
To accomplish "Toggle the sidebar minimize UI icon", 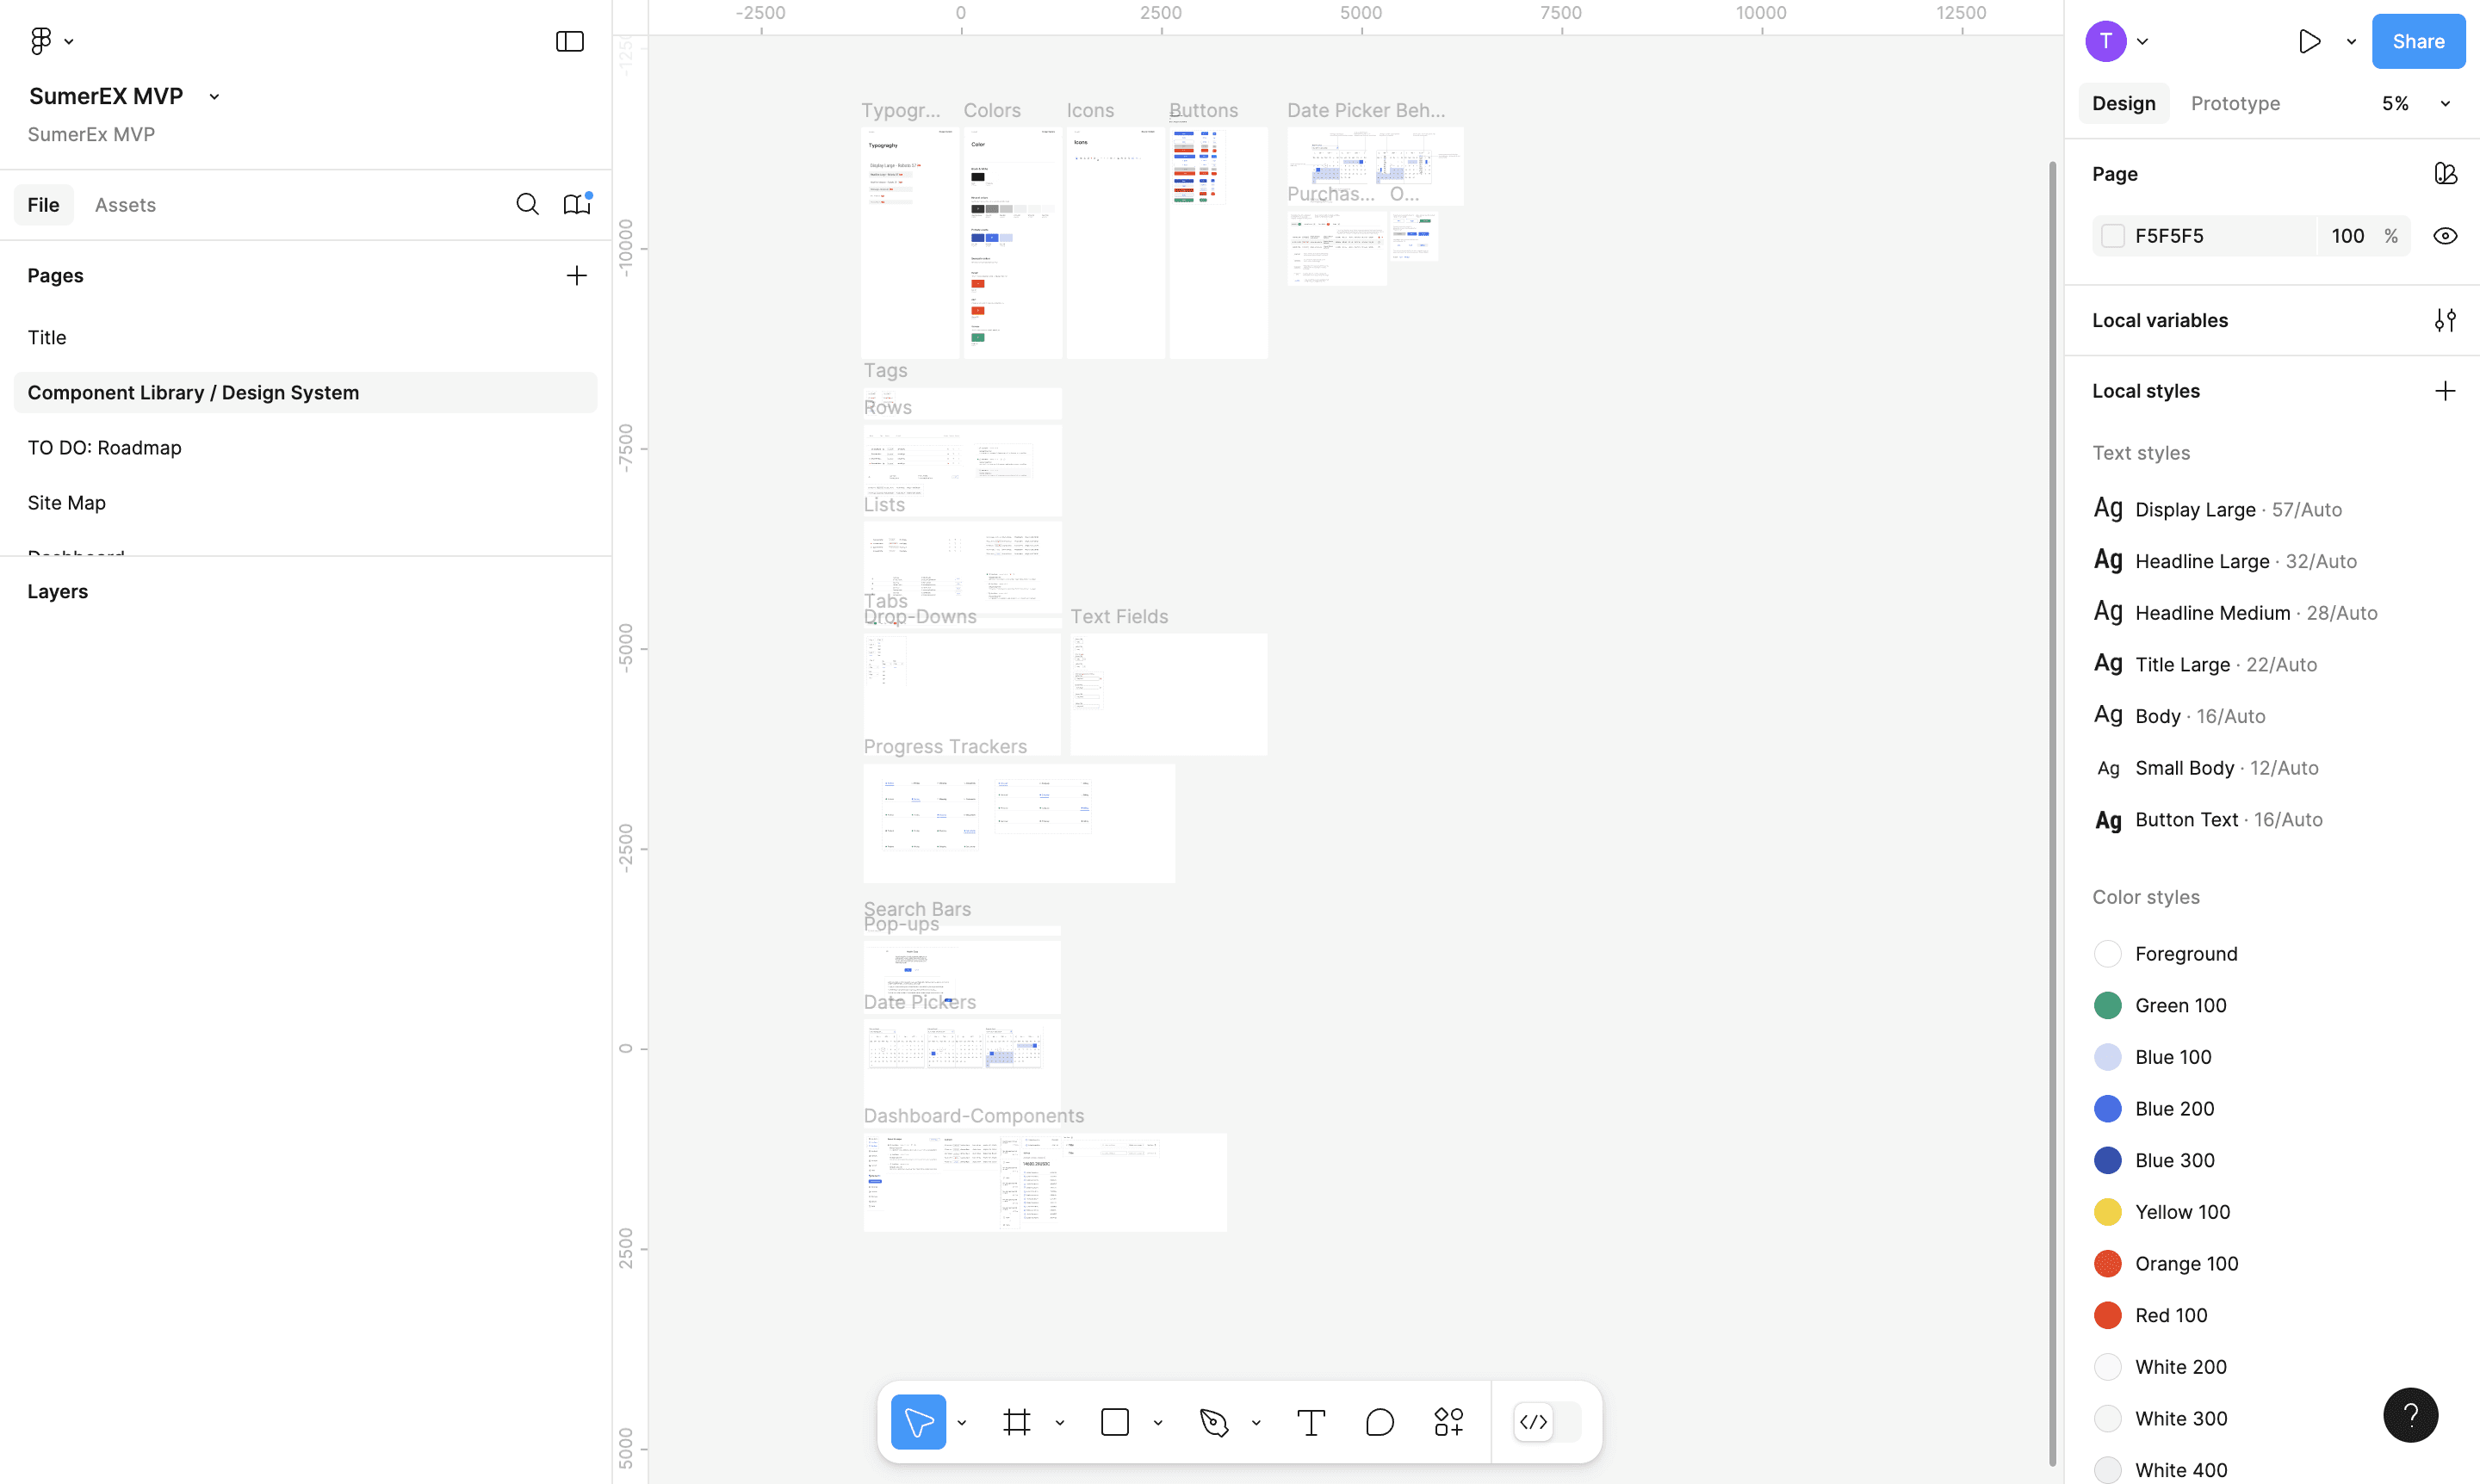I will (x=569, y=41).
